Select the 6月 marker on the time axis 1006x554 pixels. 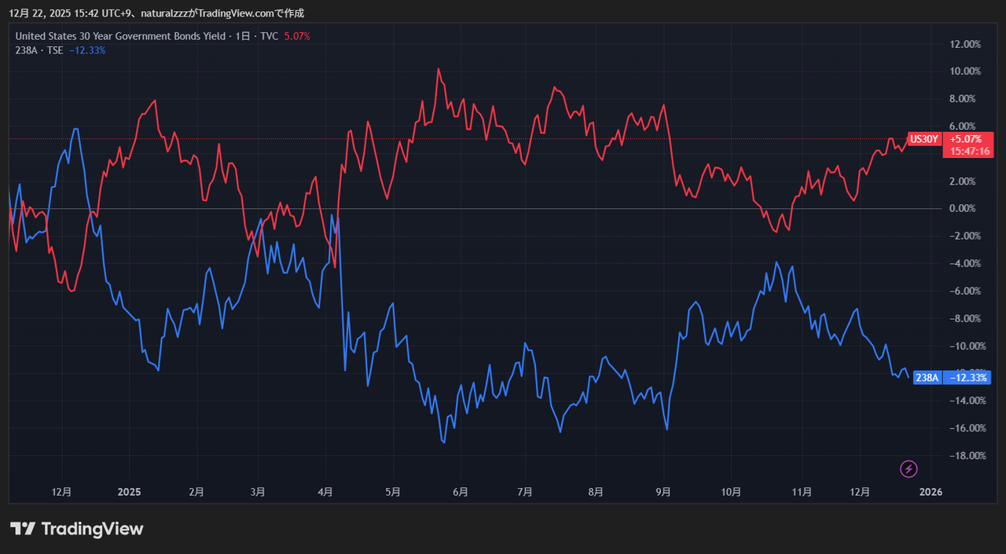click(461, 492)
